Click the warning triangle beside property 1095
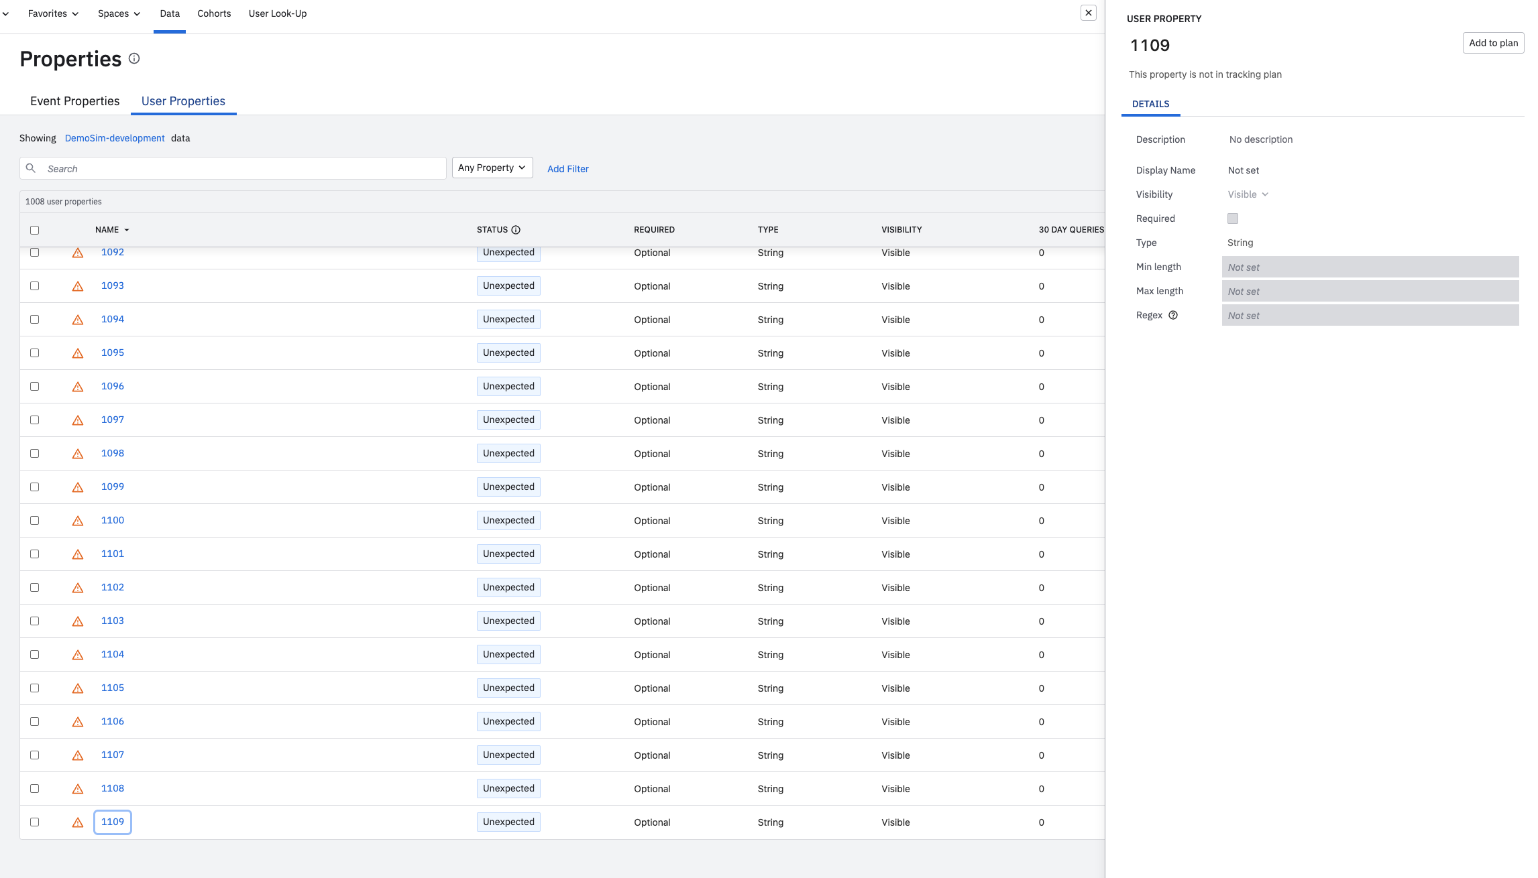 tap(78, 353)
